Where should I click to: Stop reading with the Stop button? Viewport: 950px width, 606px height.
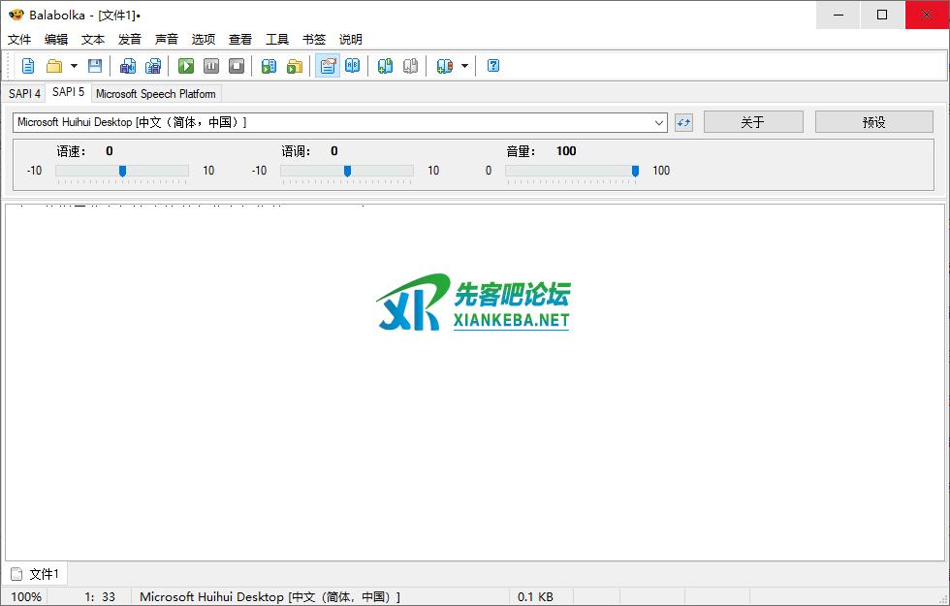pyautogui.click(x=237, y=66)
